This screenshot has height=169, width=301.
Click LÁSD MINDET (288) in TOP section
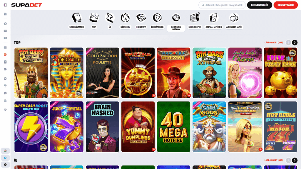(274, 43)
